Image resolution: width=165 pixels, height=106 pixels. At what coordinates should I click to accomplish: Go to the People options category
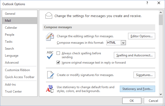point(20,35)
